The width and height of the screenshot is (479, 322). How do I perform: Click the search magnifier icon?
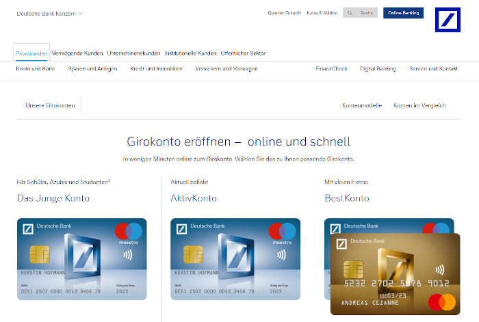pos(350,13)
